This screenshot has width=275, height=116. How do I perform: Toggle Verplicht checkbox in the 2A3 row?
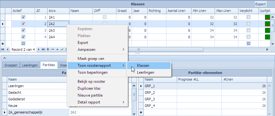coord(249,30)
